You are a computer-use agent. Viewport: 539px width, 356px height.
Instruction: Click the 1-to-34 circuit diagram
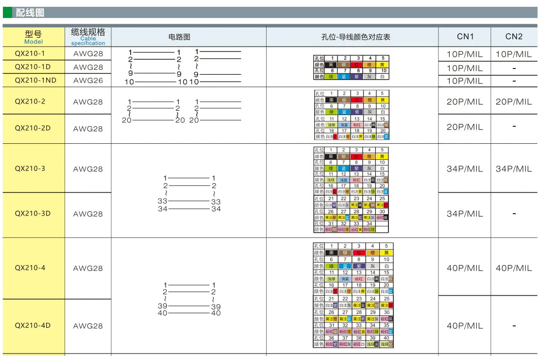189,193
